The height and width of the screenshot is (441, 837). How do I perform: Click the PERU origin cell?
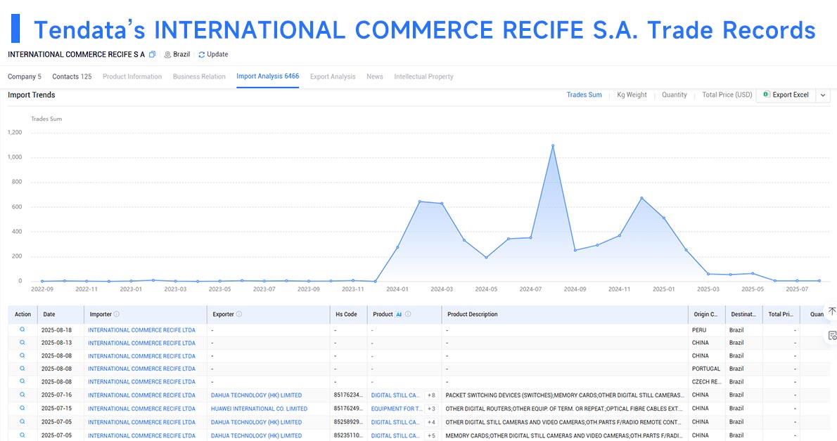(x=699, y=330)
